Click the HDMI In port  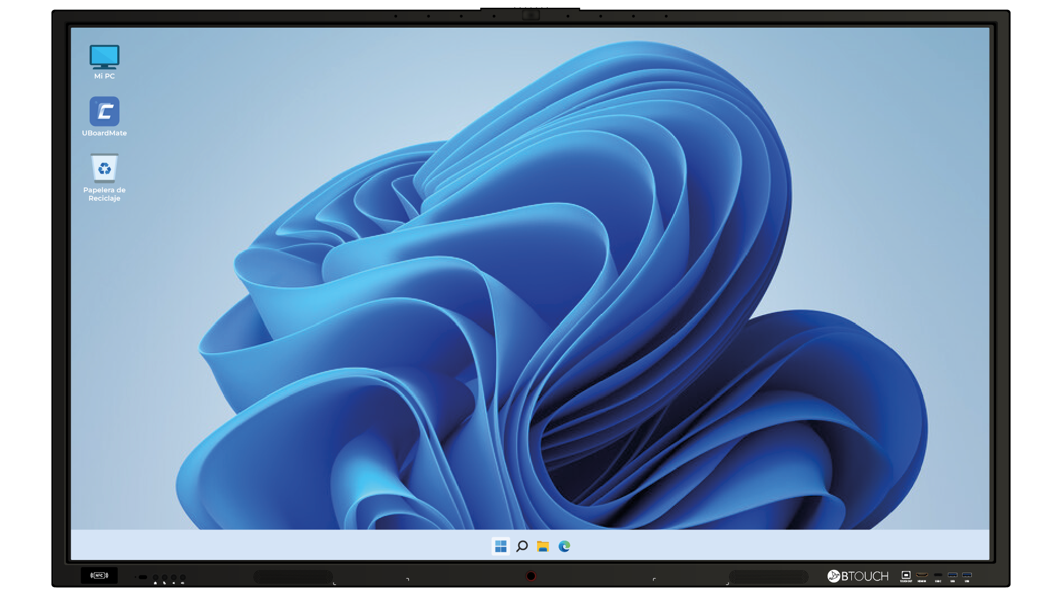pyautogui.click(x=922, y=575)
